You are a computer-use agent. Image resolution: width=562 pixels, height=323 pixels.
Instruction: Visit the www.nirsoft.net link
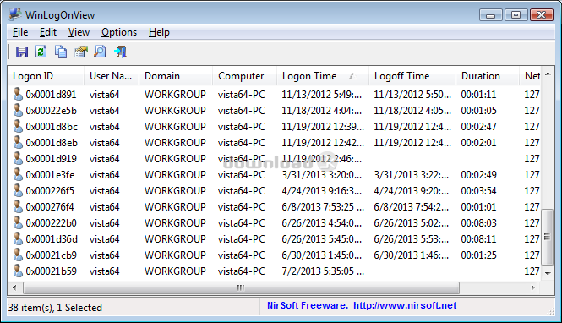(x=405, y=305)
